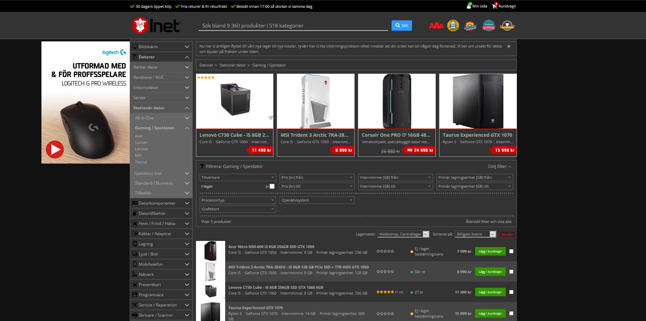Click the Service / Reparation tools icon

tap(135, 305)
